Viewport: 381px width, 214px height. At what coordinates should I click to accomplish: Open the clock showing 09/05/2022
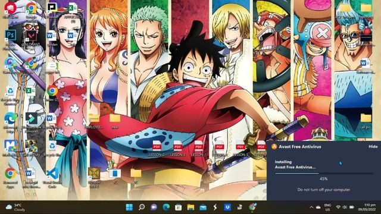tap(367, 207)
